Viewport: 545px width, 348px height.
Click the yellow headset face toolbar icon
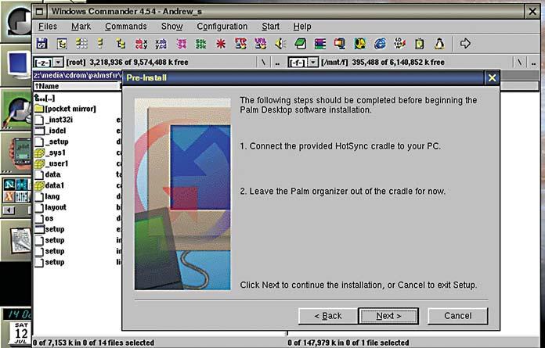[x=359, y=44]
